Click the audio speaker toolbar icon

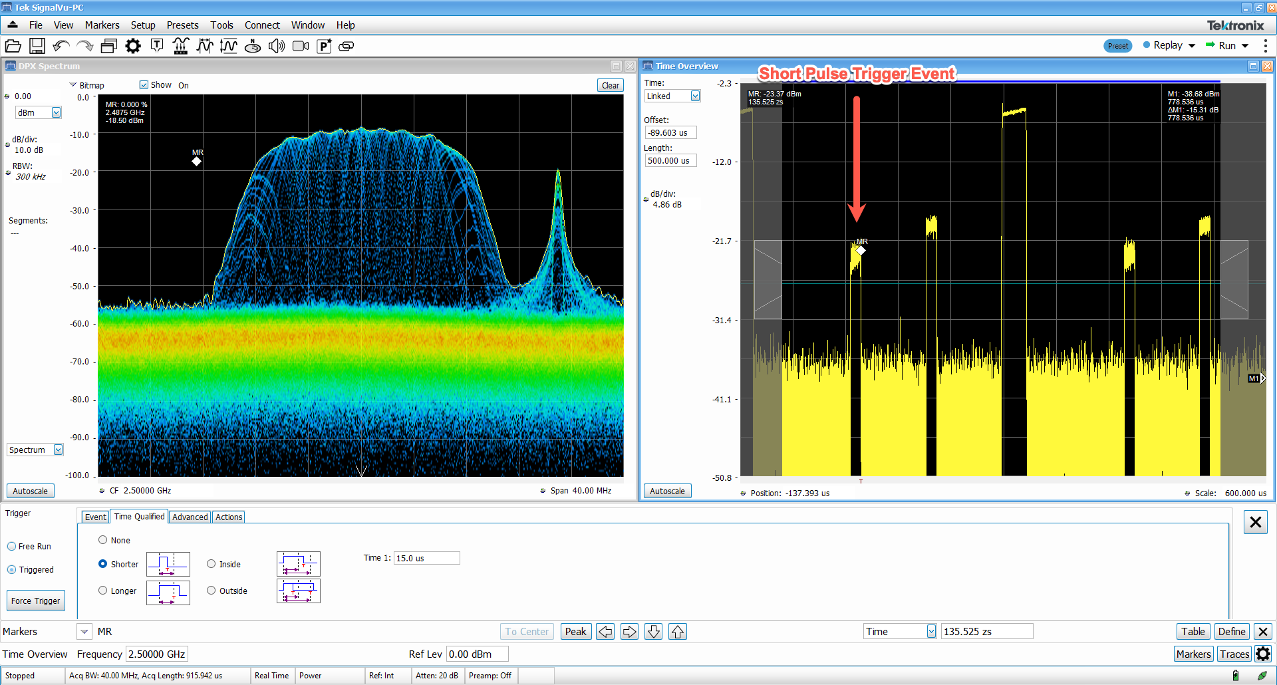pos(277,46)
